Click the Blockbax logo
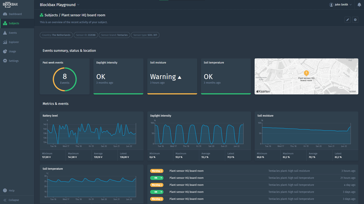The image size is (364, 204). point(10,5)
